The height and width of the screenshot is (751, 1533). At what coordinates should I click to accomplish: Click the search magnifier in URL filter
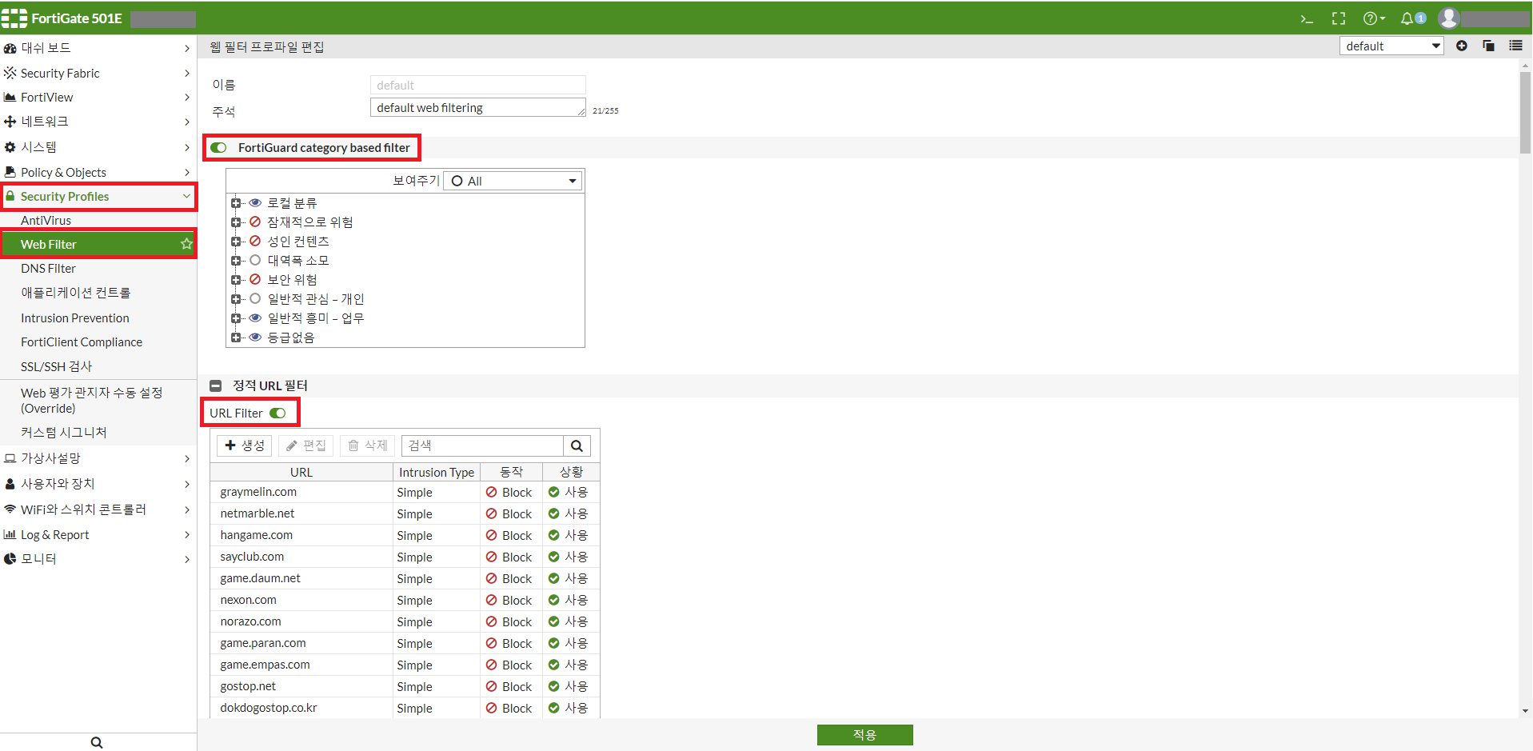tap(577, 445)
